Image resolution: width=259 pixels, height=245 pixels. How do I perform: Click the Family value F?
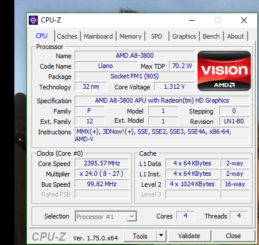(90, 111)
